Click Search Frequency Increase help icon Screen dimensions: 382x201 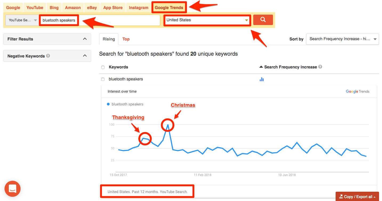coord(320,67)
